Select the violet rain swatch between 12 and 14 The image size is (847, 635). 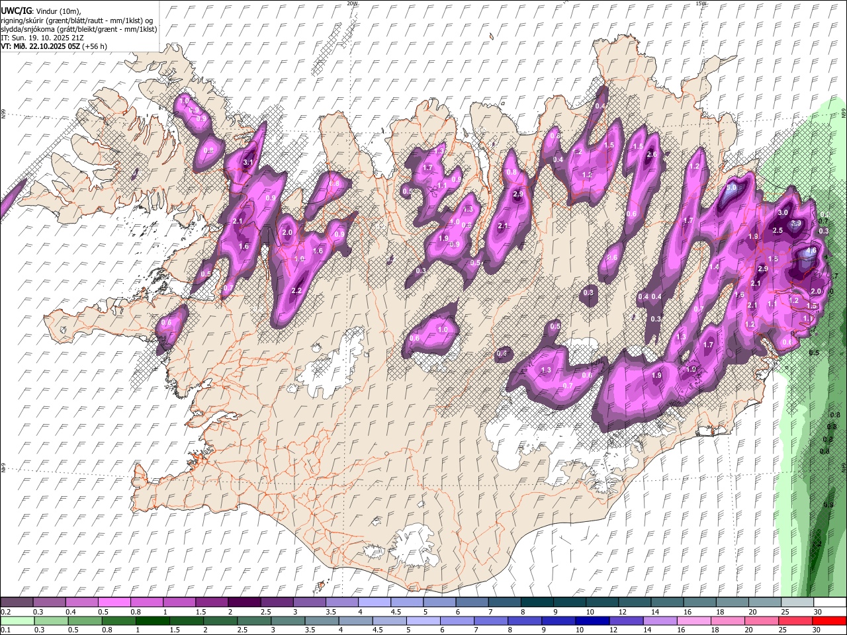[x=626, y=620]
